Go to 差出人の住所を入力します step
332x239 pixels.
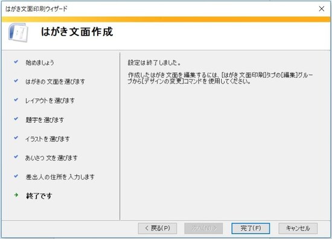point(60,177)
